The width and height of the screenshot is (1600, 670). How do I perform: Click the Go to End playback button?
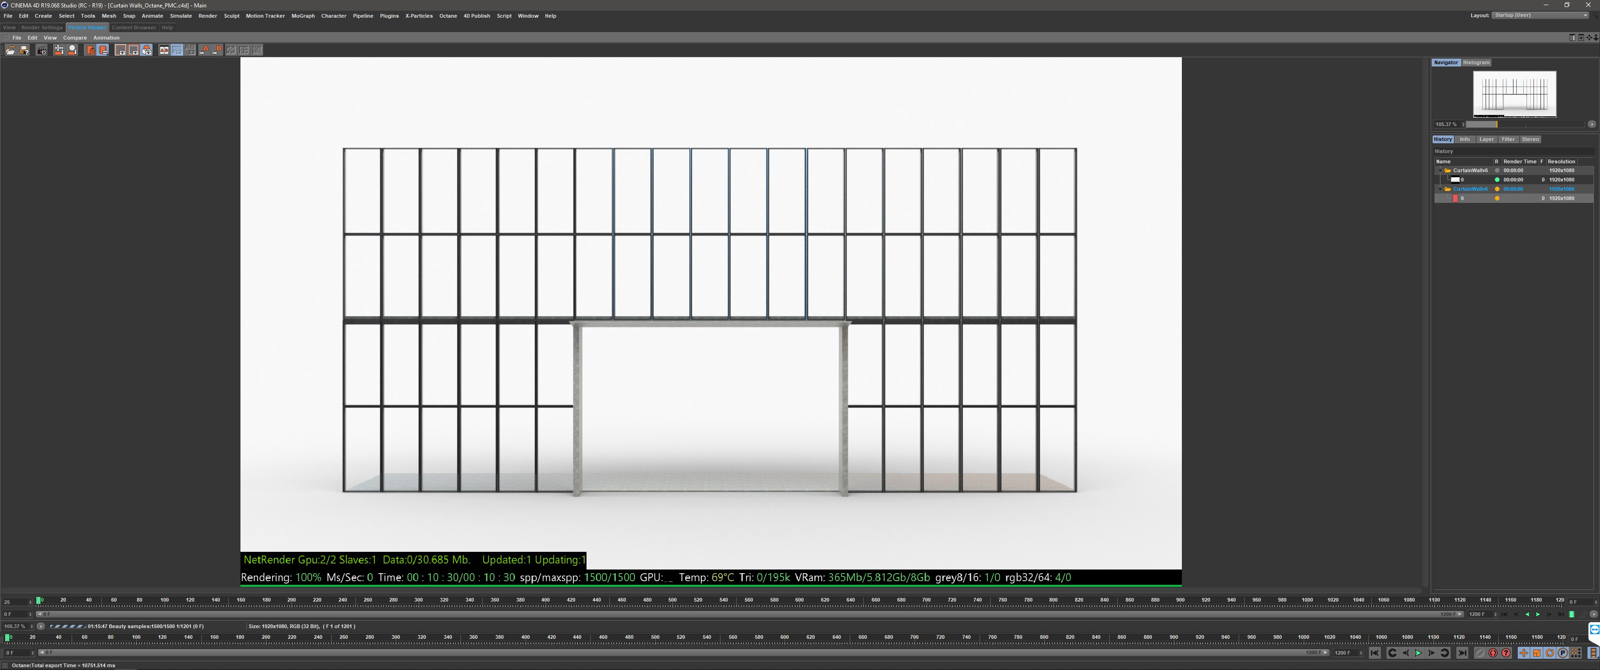tap(1462, 653)
